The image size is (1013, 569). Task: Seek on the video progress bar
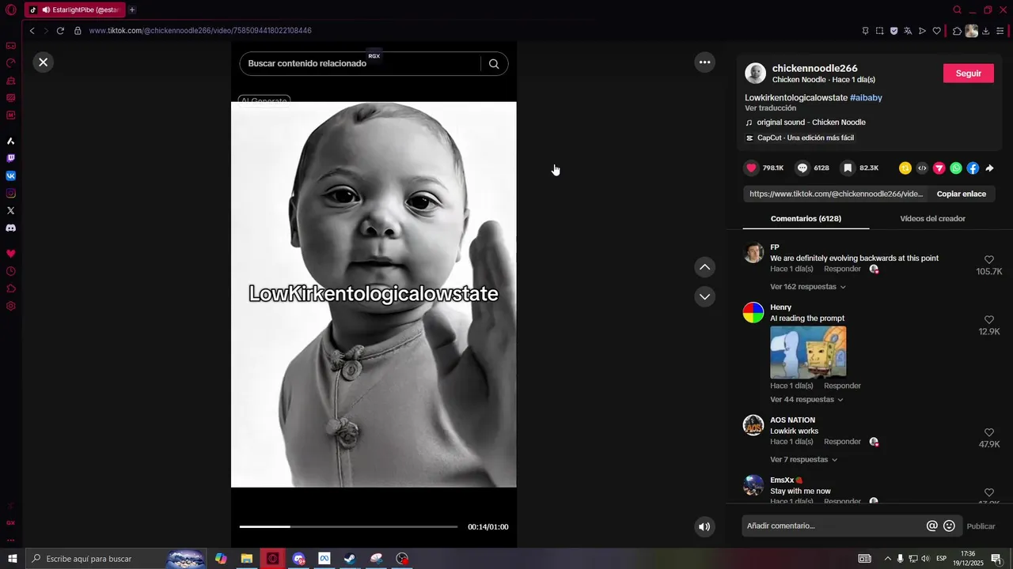pyautogui.click(x=348, y=526)
